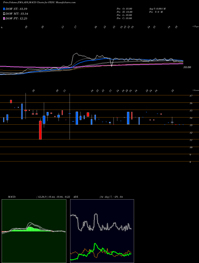Click the MACD panel title

[x=12, y=197]
